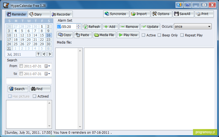Screen dimensions: 219x137
Task: Paste into the reminder
Action: [x=83, y=35]
